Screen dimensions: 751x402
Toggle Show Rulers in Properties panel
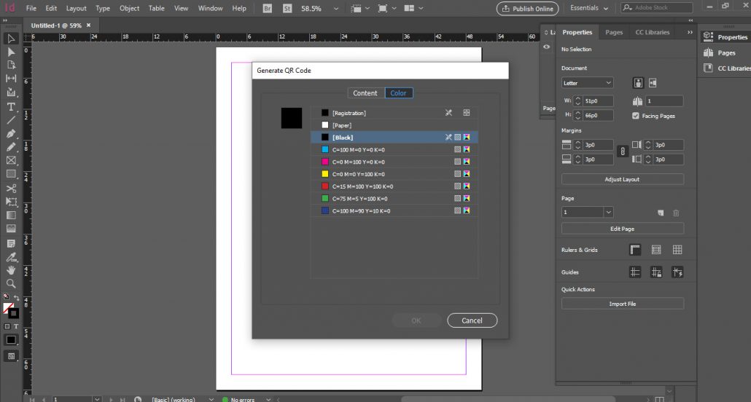pyautogui.click(x=635, y=249)
